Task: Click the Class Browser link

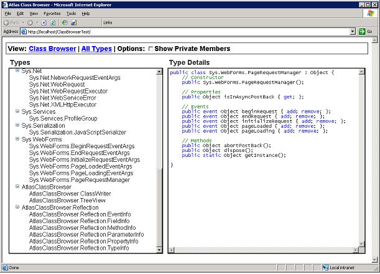Action: pos(52,49)
